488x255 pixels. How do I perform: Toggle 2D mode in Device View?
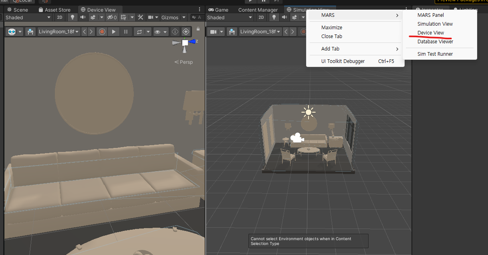(x=60, y=17)
